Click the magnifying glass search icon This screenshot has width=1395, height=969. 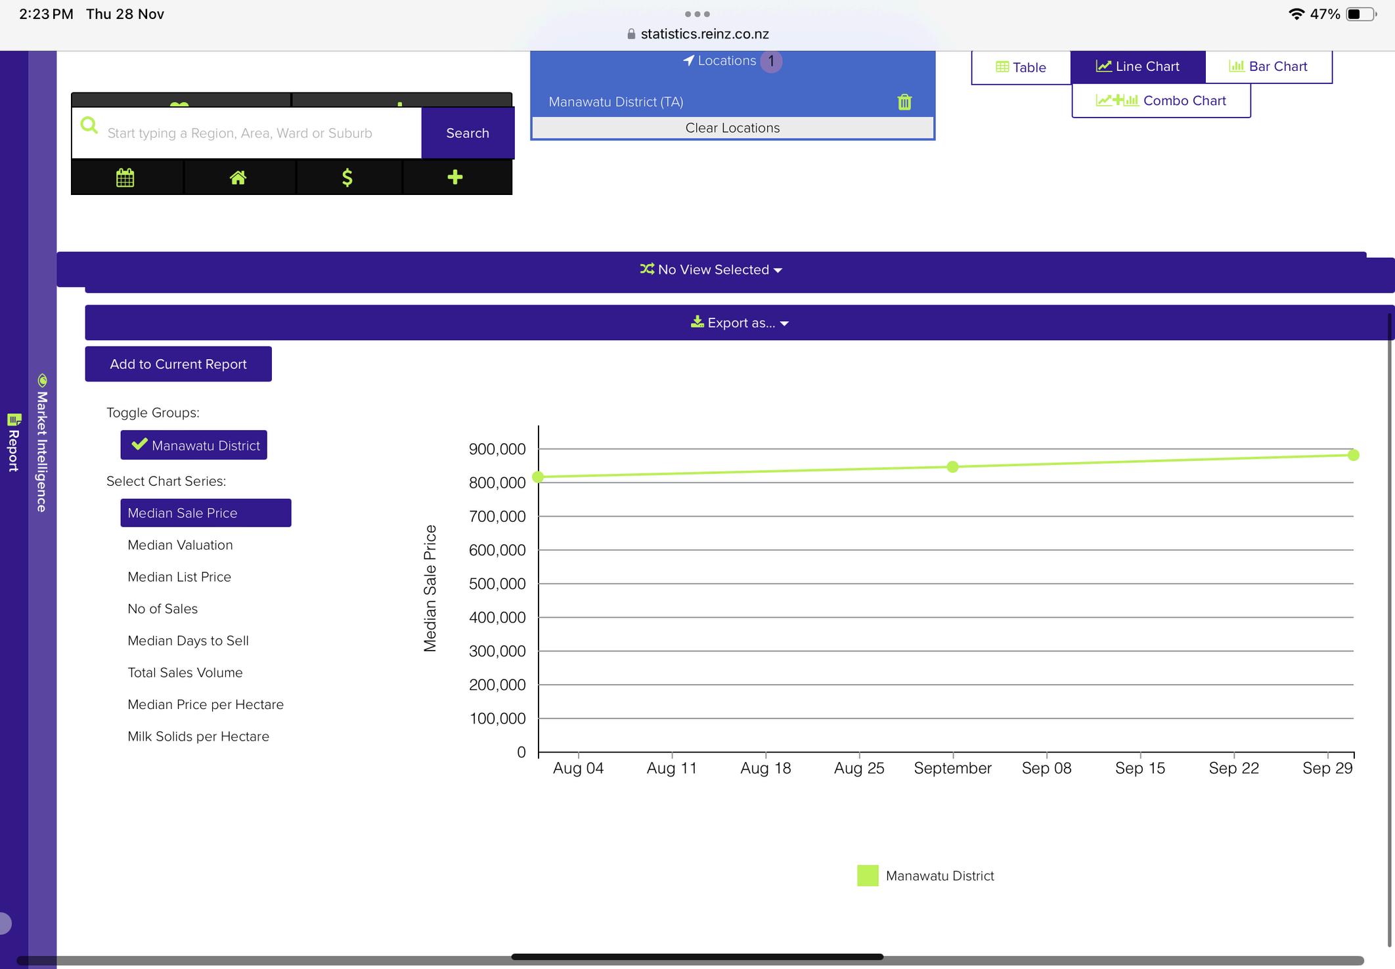point(89,125)
